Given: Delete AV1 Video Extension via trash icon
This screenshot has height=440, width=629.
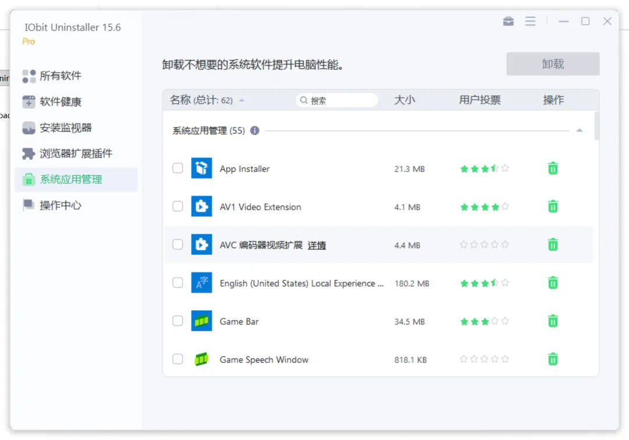Looking at the screenshot, I should point(553,207).
